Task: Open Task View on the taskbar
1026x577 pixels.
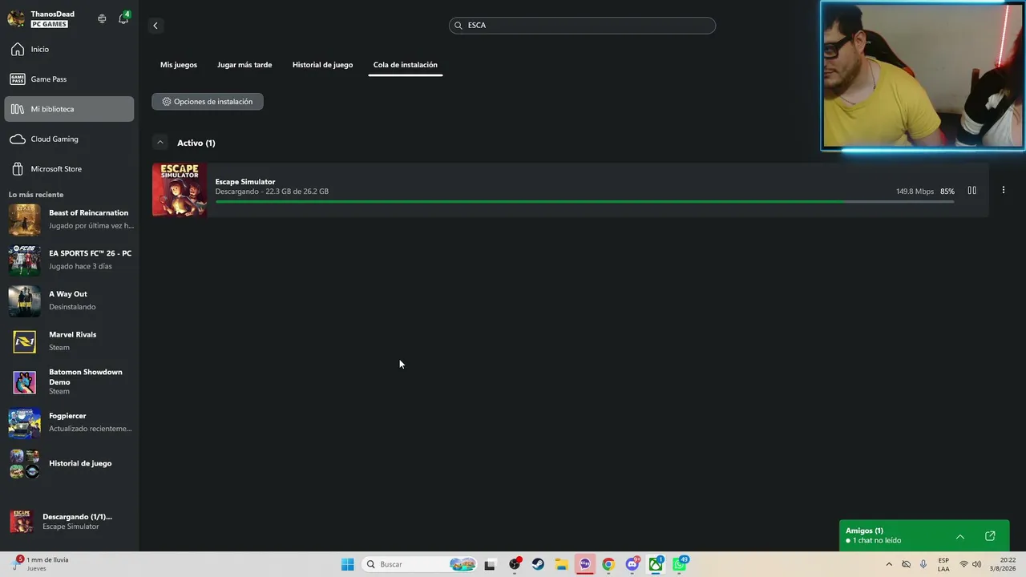Action: coord(490,564)
